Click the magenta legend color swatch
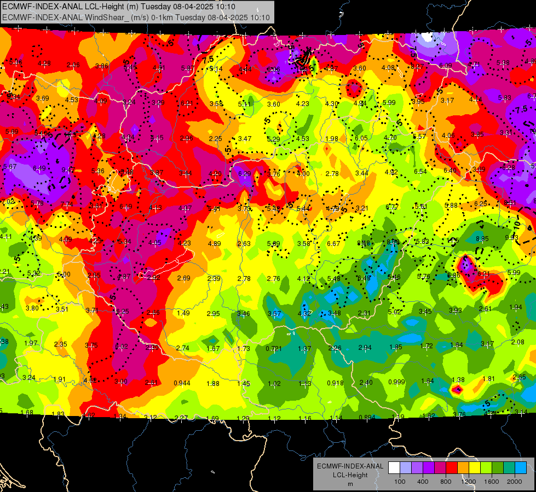This screenshot has height=492, width=536. 440,468
